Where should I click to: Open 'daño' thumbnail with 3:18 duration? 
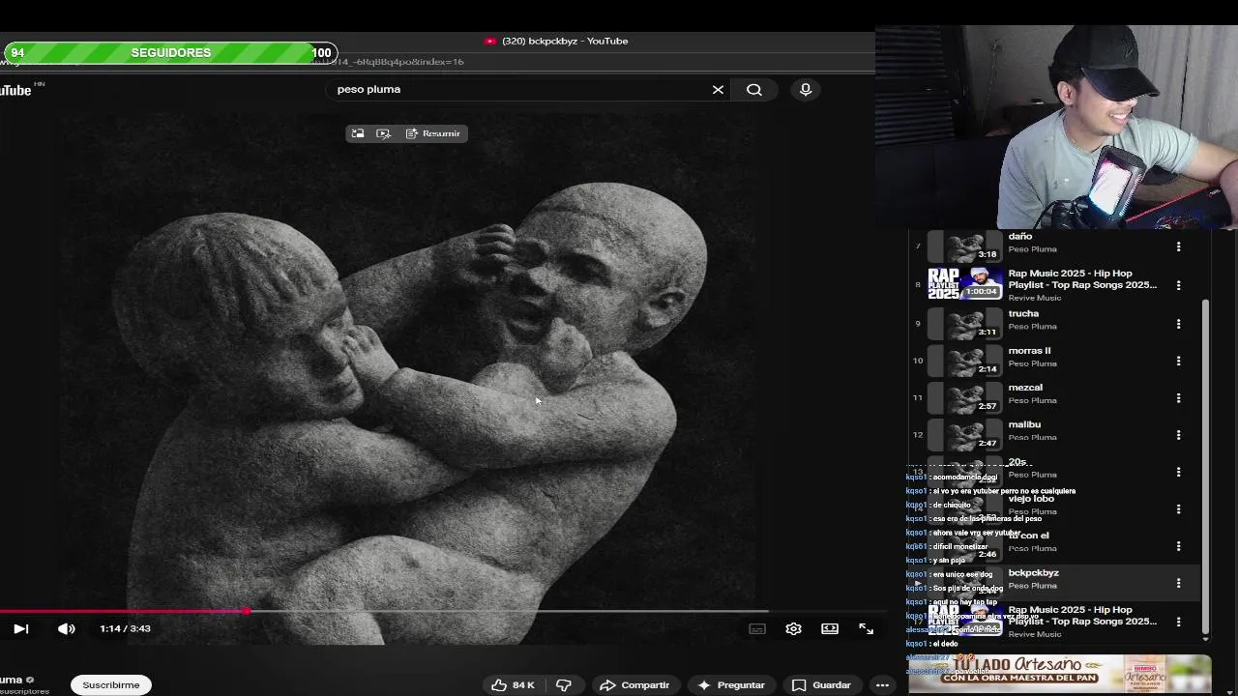[x=964, y=246]
